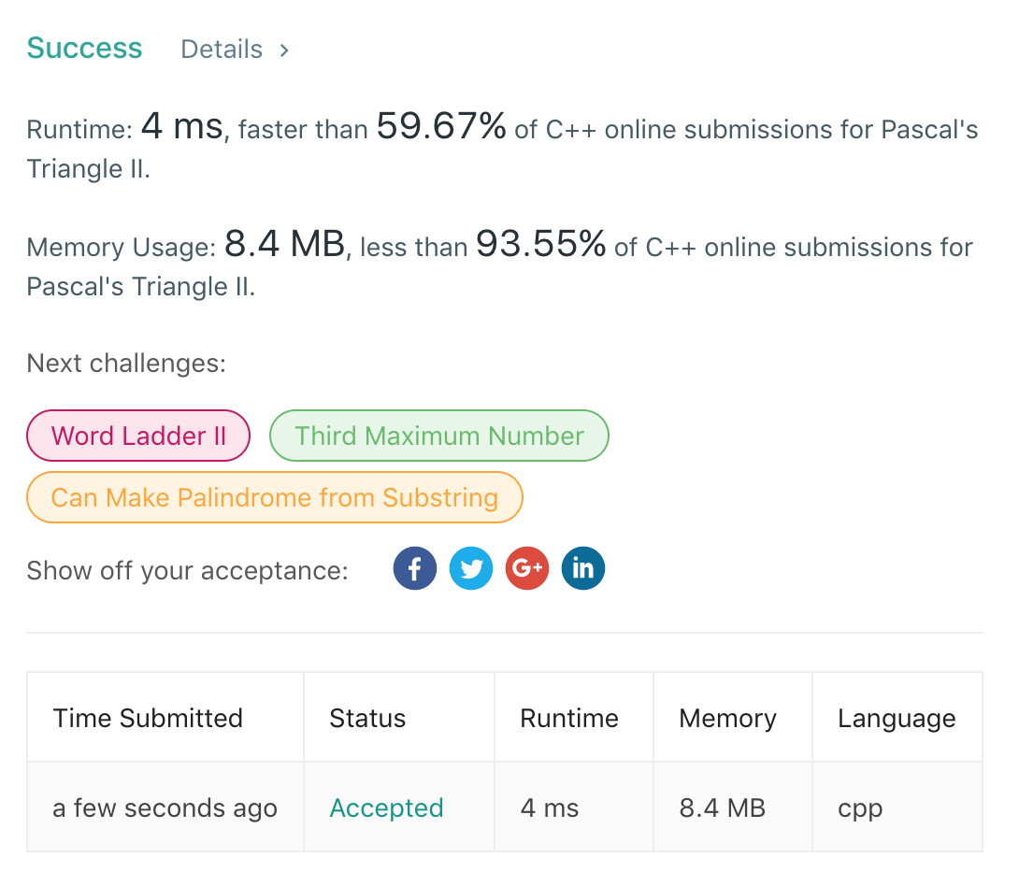The width and height of the screenshot is (1019, 886).
Task: Click the 8.4 MB table cell
Action: [723, 807]
